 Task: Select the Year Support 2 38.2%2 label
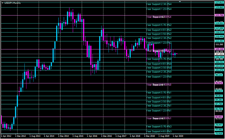pyautogui.click(x=159, y=38)
